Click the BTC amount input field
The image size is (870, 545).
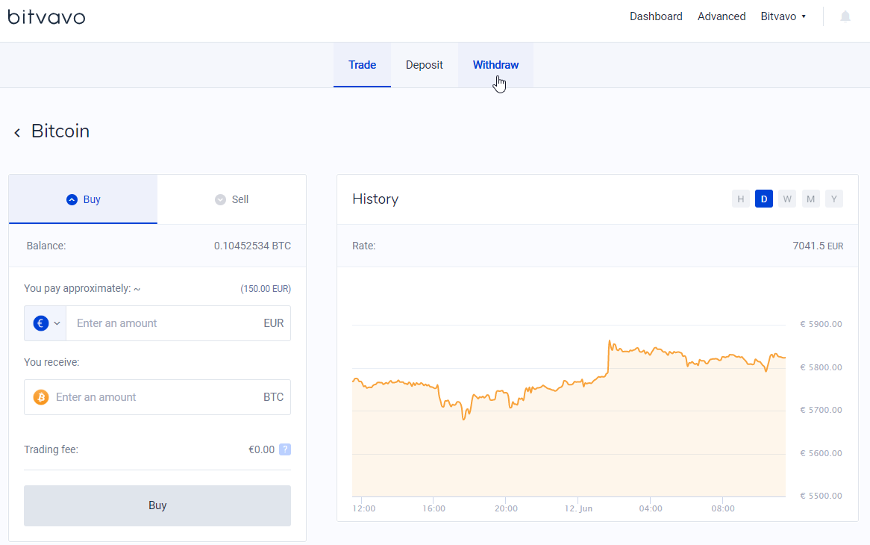157,397
